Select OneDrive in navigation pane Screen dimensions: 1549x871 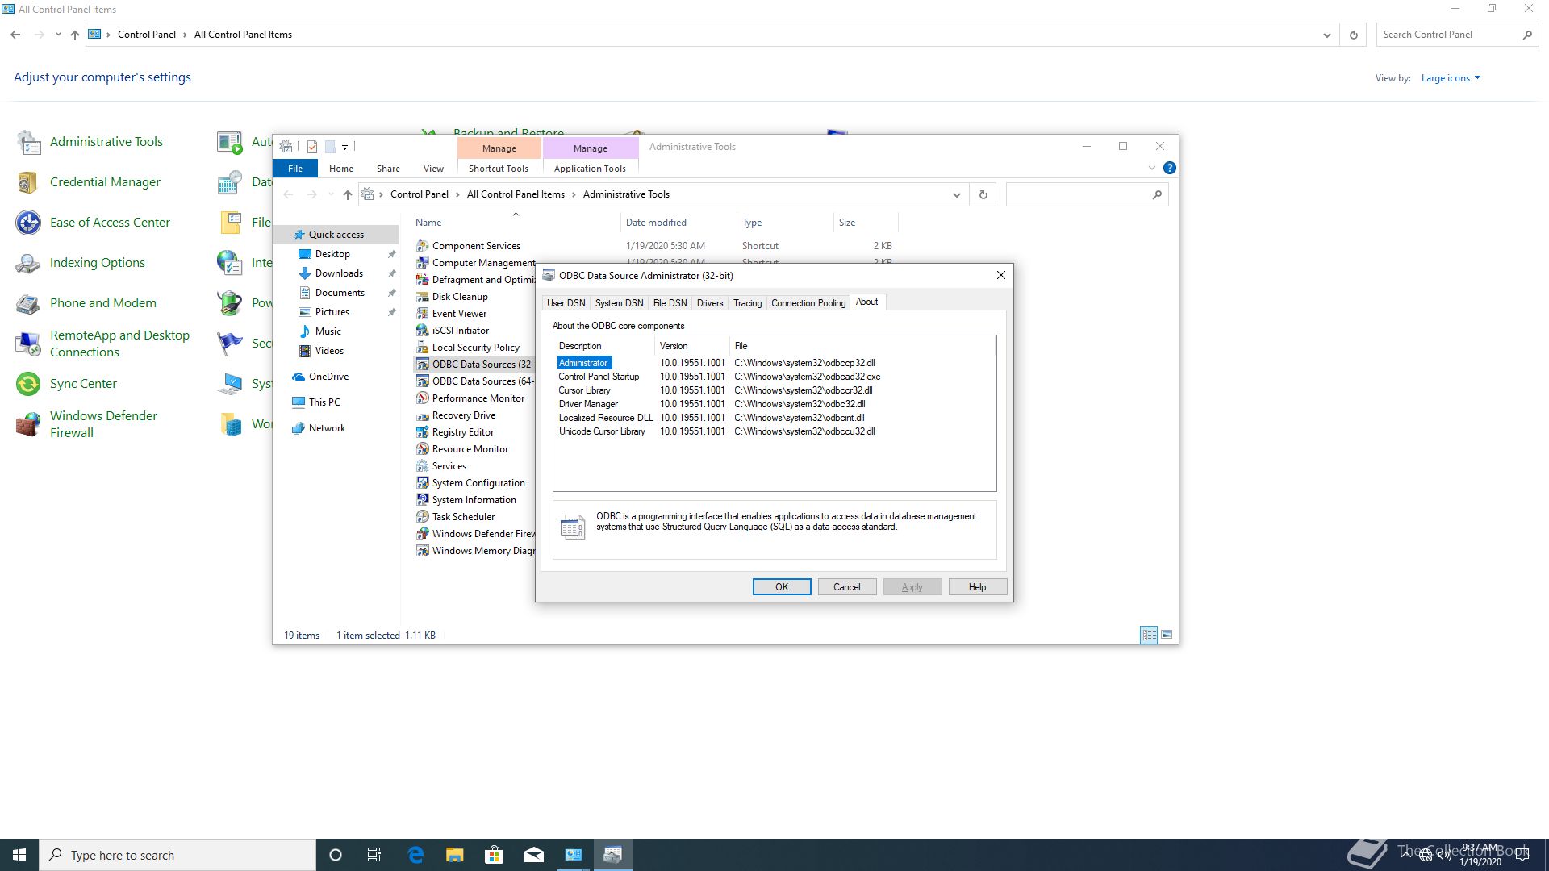tap(328, 377)
